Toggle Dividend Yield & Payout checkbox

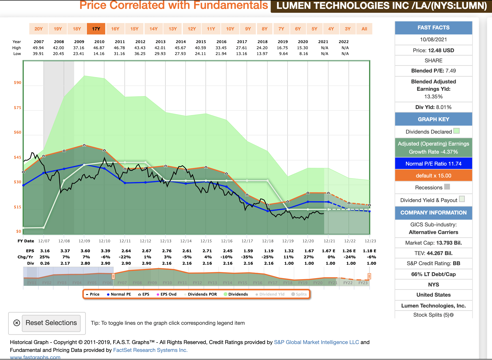click(x=462, y=199)
